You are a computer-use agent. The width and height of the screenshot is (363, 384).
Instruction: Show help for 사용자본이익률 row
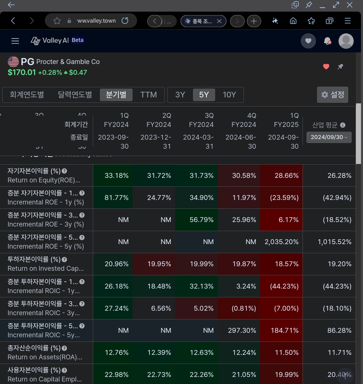[64, 370]
